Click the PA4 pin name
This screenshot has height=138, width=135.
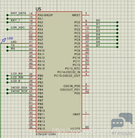(x=40, y=29)
